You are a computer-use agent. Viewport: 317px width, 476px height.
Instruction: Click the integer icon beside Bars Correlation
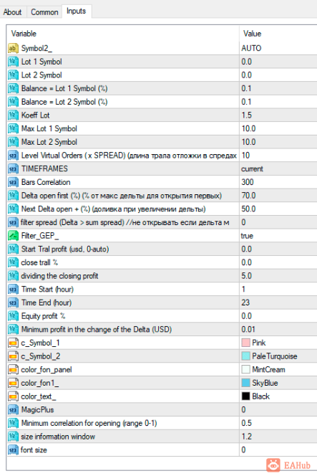13,182
